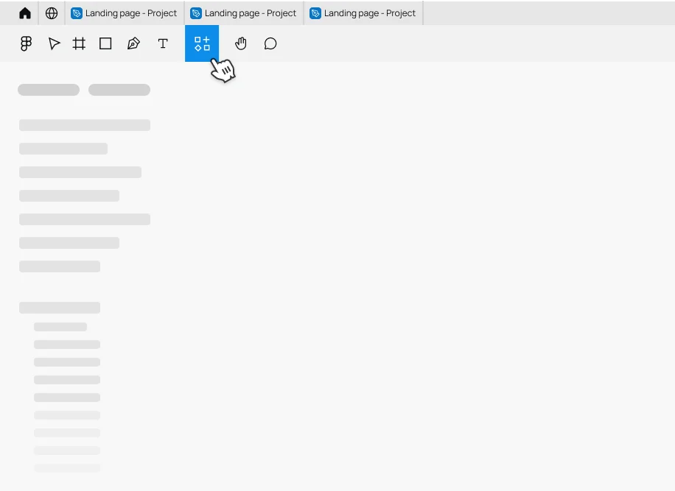Choose the Text tool
Viewport: 675px width, 491px height.
[x=163, y=43]
